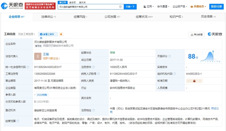
Task: Click the Tianyancha watermark logo beside export button
Action: 215,34
